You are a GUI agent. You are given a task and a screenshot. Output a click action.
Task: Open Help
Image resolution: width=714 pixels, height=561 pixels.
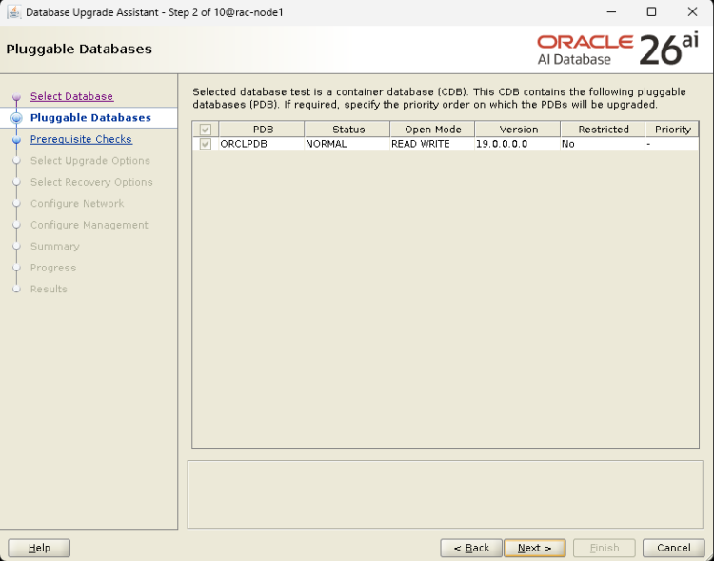pos(39,548)
